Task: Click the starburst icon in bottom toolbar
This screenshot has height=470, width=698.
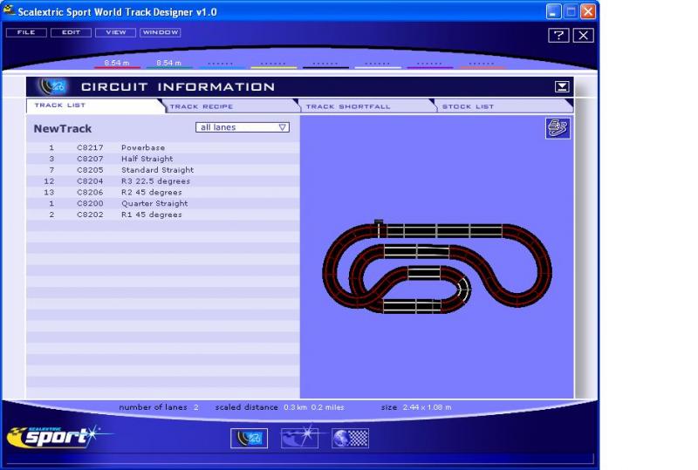Action: click(299, 439)
